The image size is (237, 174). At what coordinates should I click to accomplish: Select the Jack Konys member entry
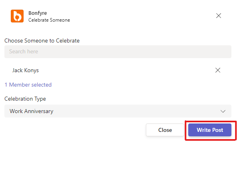[26, 70]
